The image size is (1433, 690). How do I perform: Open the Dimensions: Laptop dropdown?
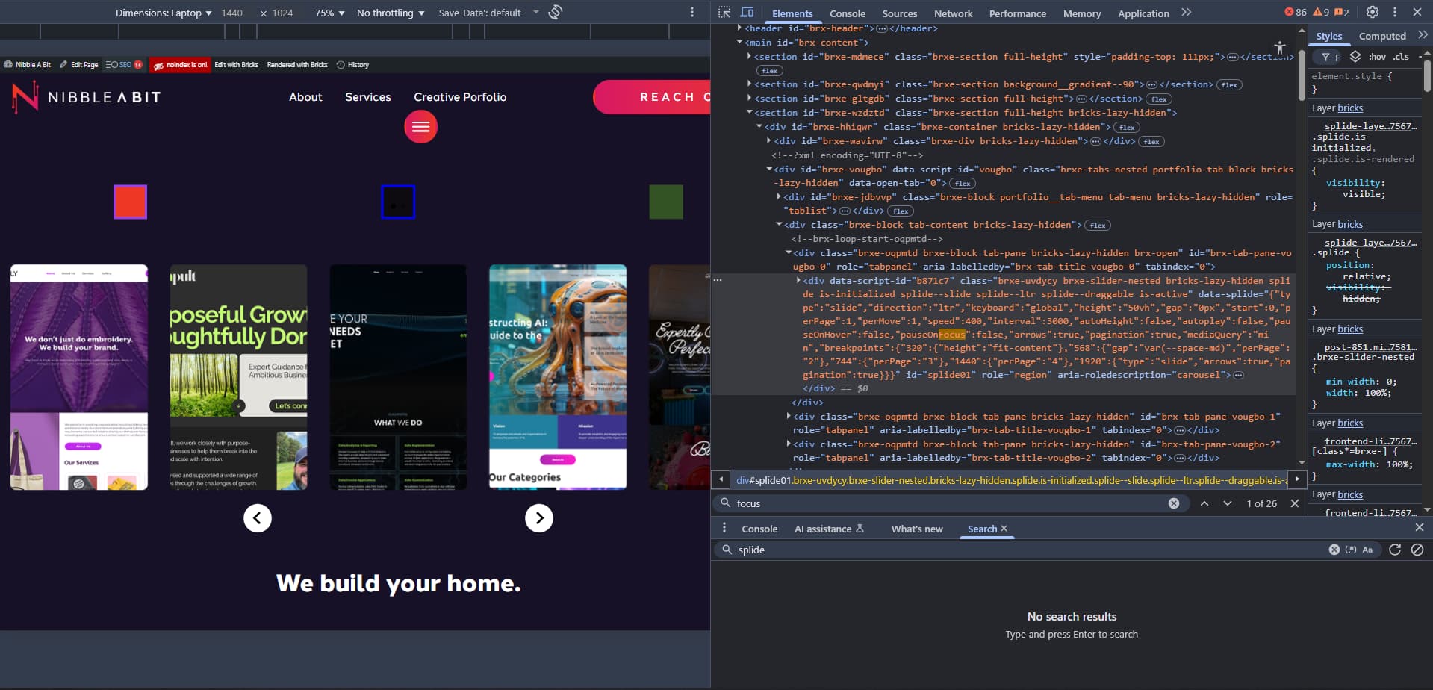(x=163, y=13)
